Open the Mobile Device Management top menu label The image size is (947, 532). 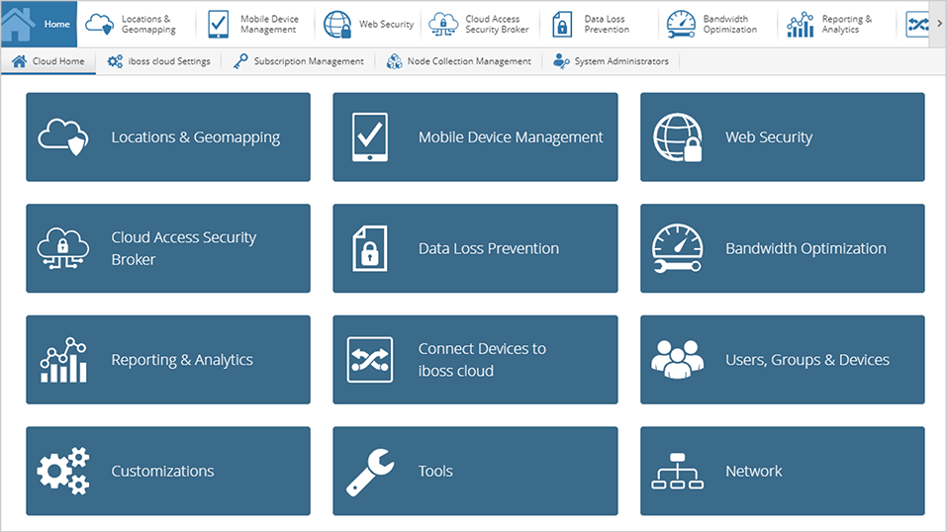pyautogui.click(x=269, y=24)
